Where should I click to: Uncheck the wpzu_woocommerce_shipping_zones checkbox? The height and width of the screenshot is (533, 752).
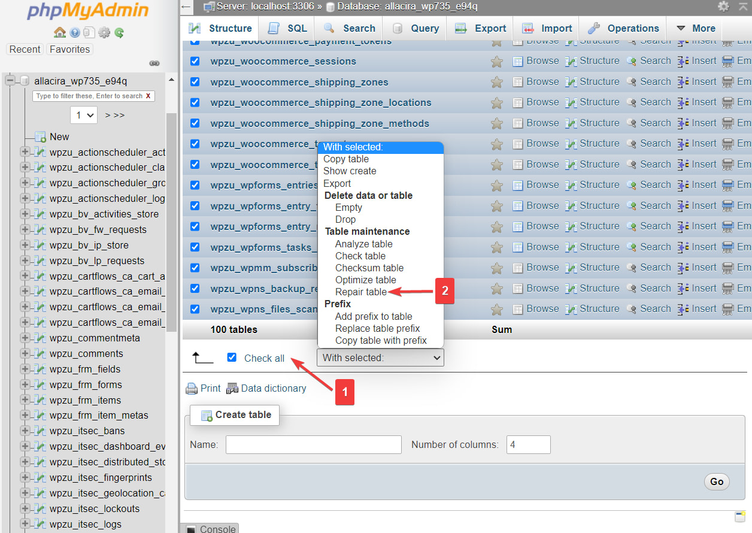point(195,82)
